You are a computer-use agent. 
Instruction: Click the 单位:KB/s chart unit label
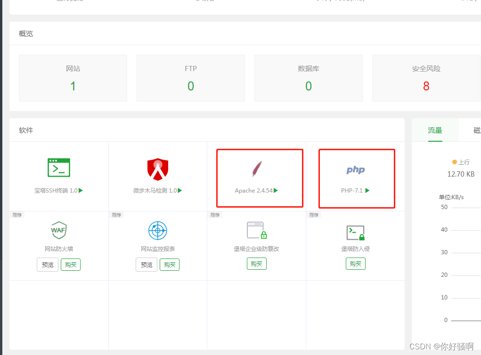point(451,197)
